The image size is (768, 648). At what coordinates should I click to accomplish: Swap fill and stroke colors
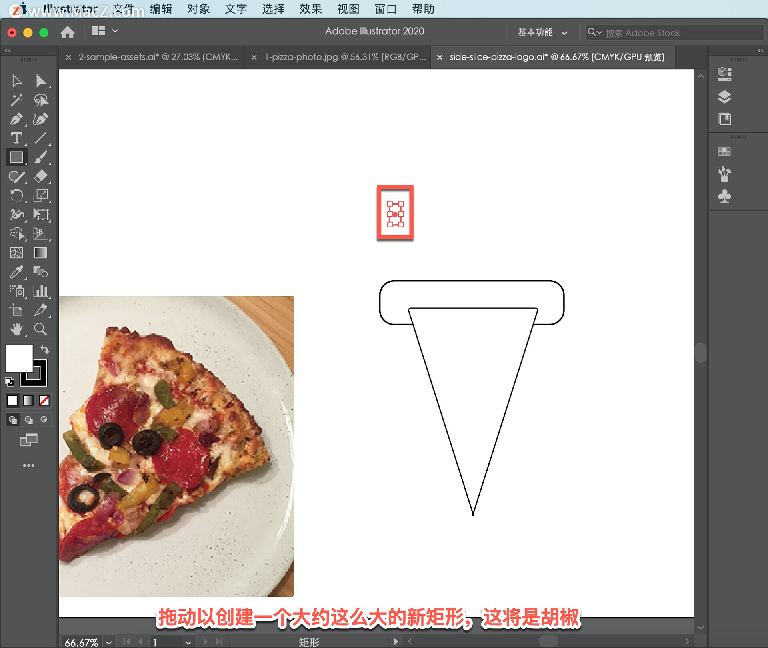point(45,350)
